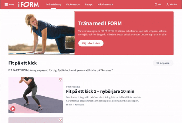The image size is (182, 123).
Task: Click the Onlineträning category label above title
Action: [73, 87]
